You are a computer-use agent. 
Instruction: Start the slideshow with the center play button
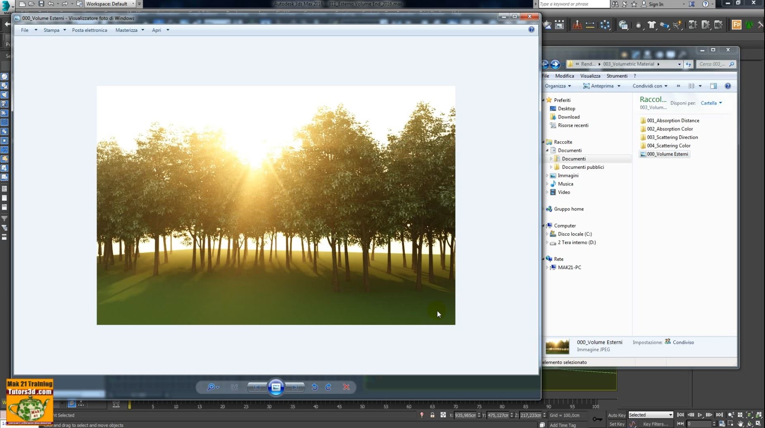276,387
